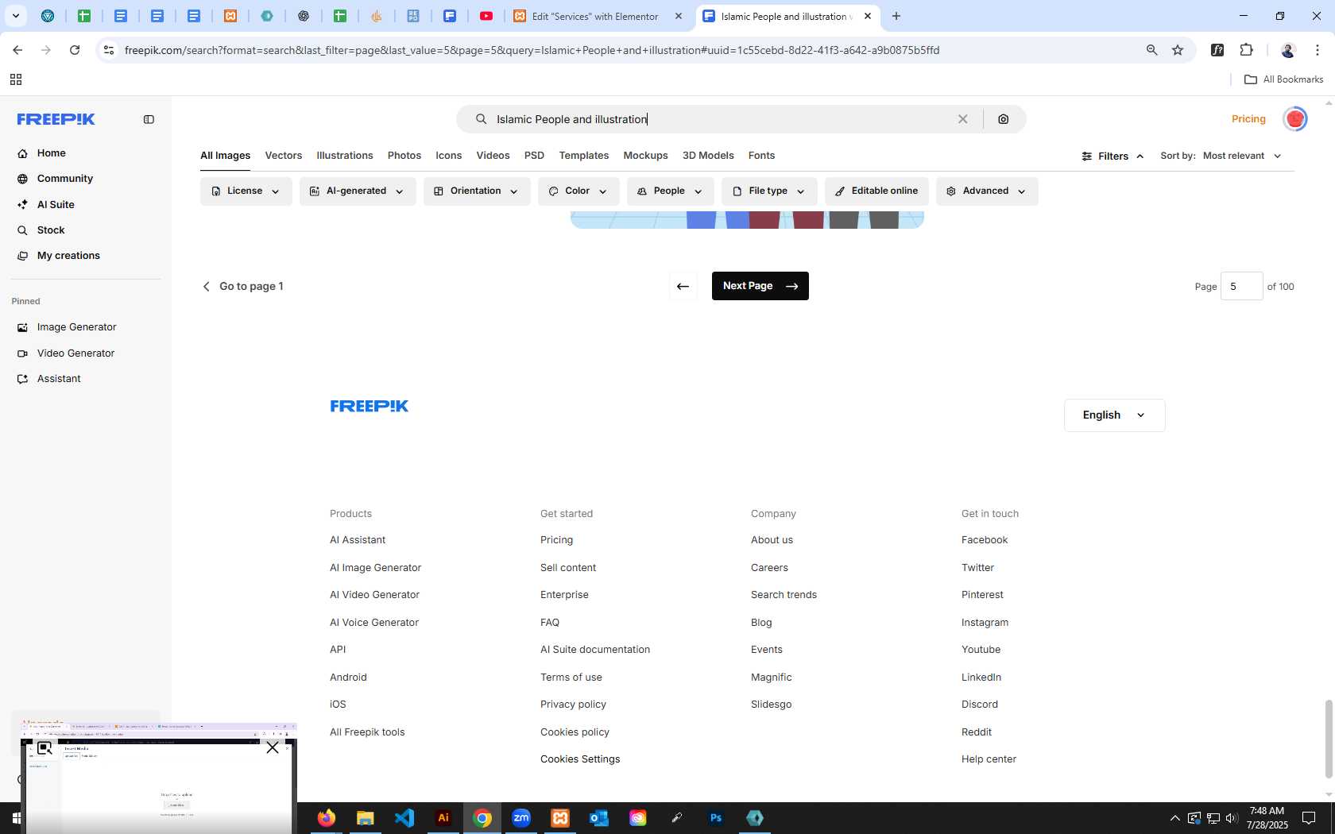Click the Freepik logo in sidebar
Viewport: 1335px width, 834px height.
(56, 119)
